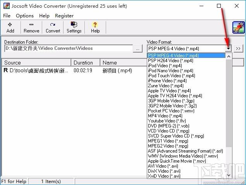Maximize the Jocsoft Video Converter window
Image resolution: width=246 pixels, height=185 pixels.
[x=219, y=6]
